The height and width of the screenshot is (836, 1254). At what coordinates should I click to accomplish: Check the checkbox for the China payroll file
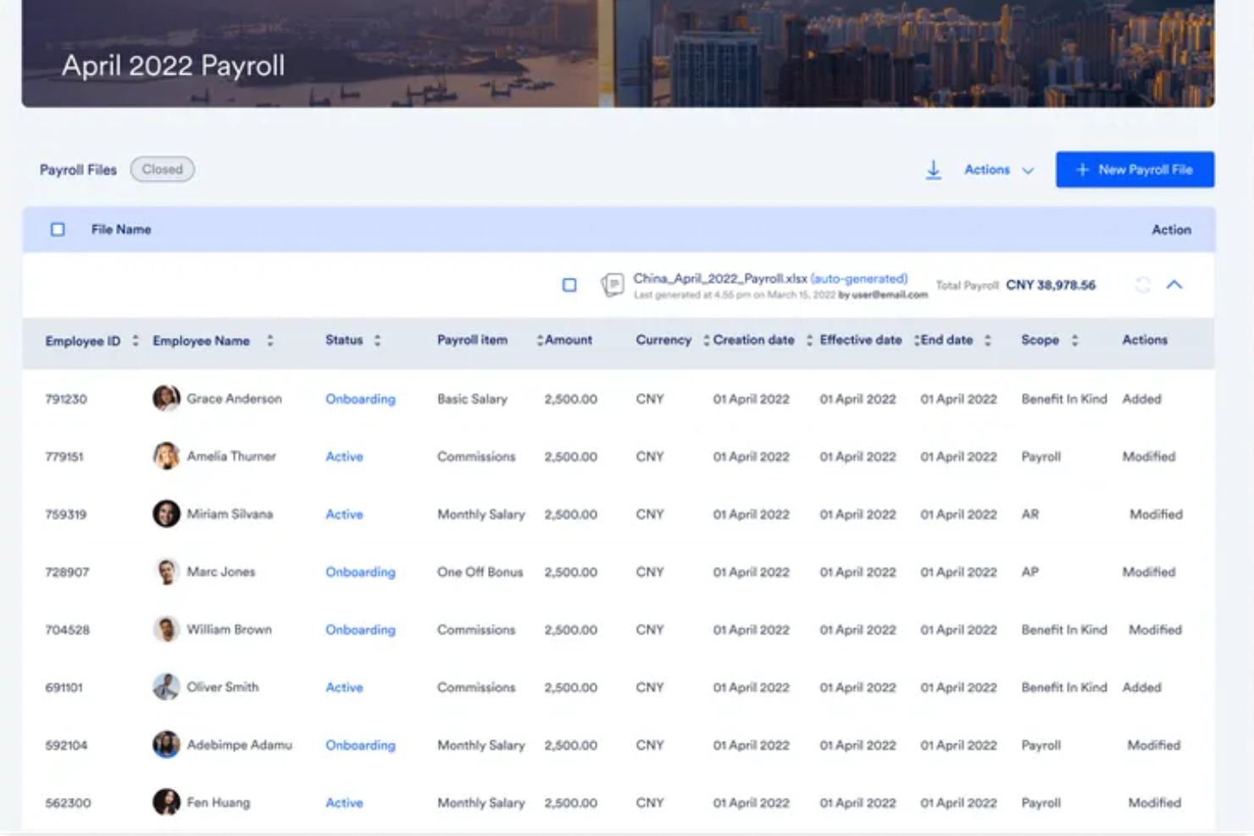click(569, 285)
